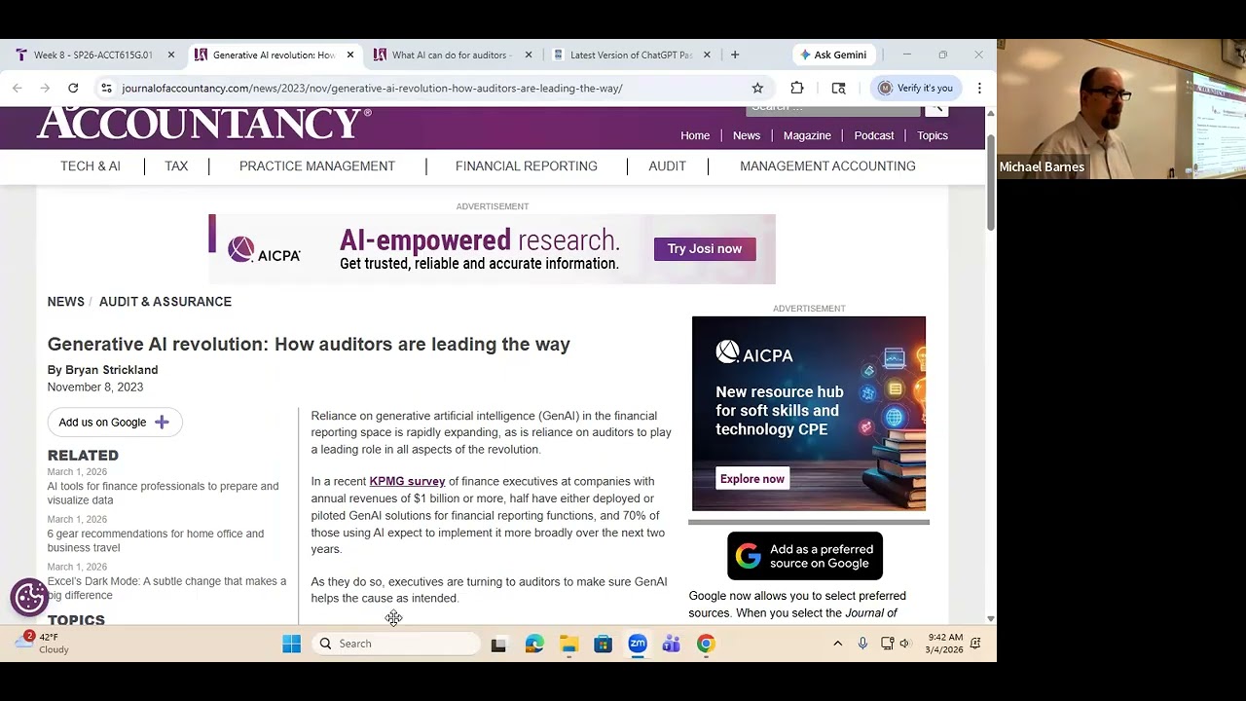The image size is (1246, 701).
Task: Click NEWS breadcrumb link
Action: (x=66, y=302)
